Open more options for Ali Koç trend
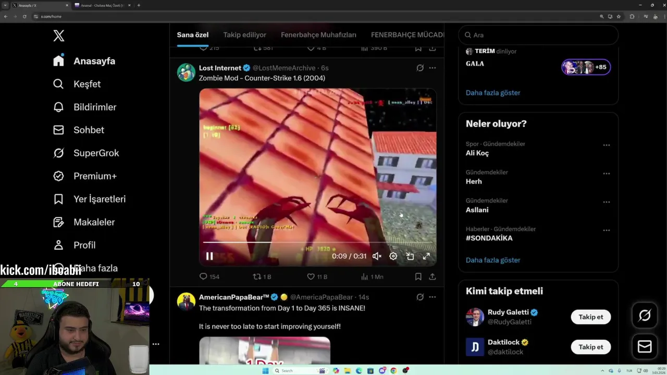667x375 pixels. (606, 145)
